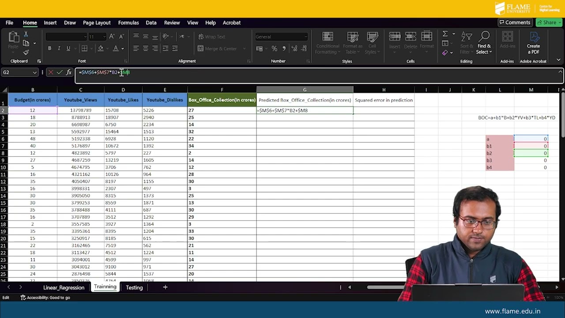Click the Borders icon

pyautogui.click(x=84, y=49)
